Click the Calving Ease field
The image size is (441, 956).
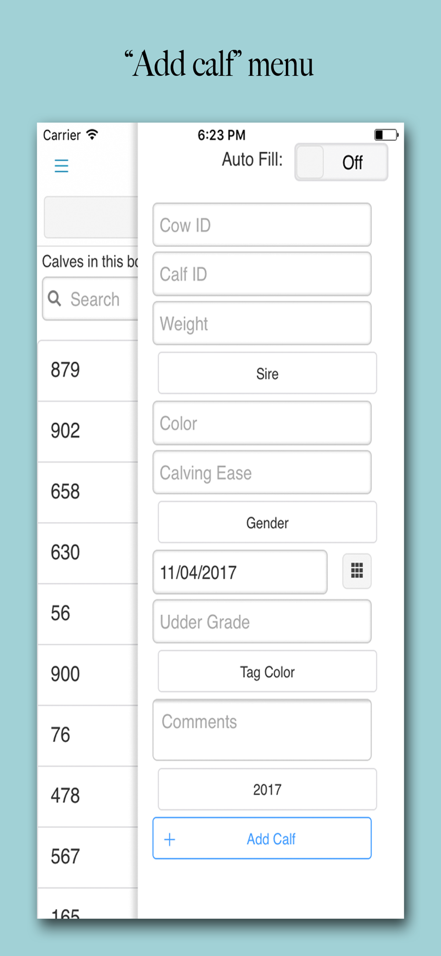(x=262, y=473)
